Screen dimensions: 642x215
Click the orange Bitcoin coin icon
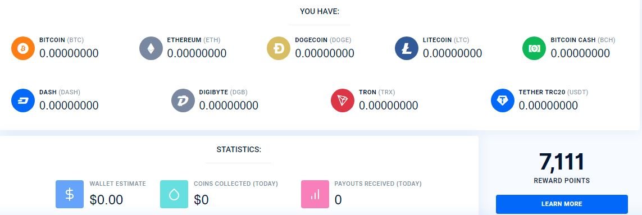pos(23,48)
